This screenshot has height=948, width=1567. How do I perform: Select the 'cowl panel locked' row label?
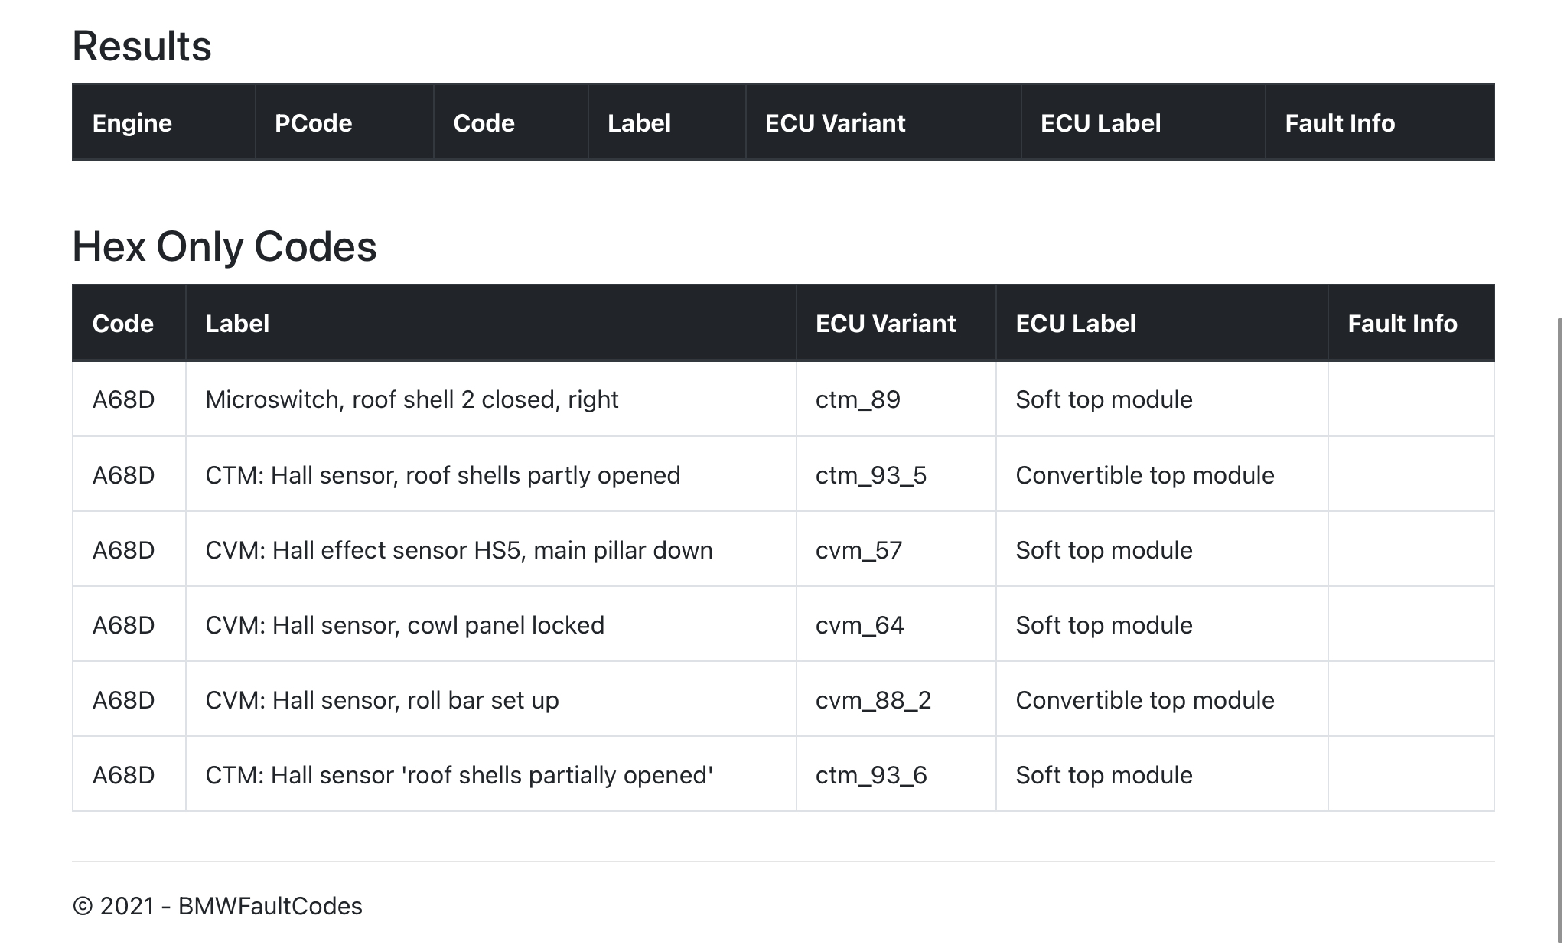pos(405,625)
